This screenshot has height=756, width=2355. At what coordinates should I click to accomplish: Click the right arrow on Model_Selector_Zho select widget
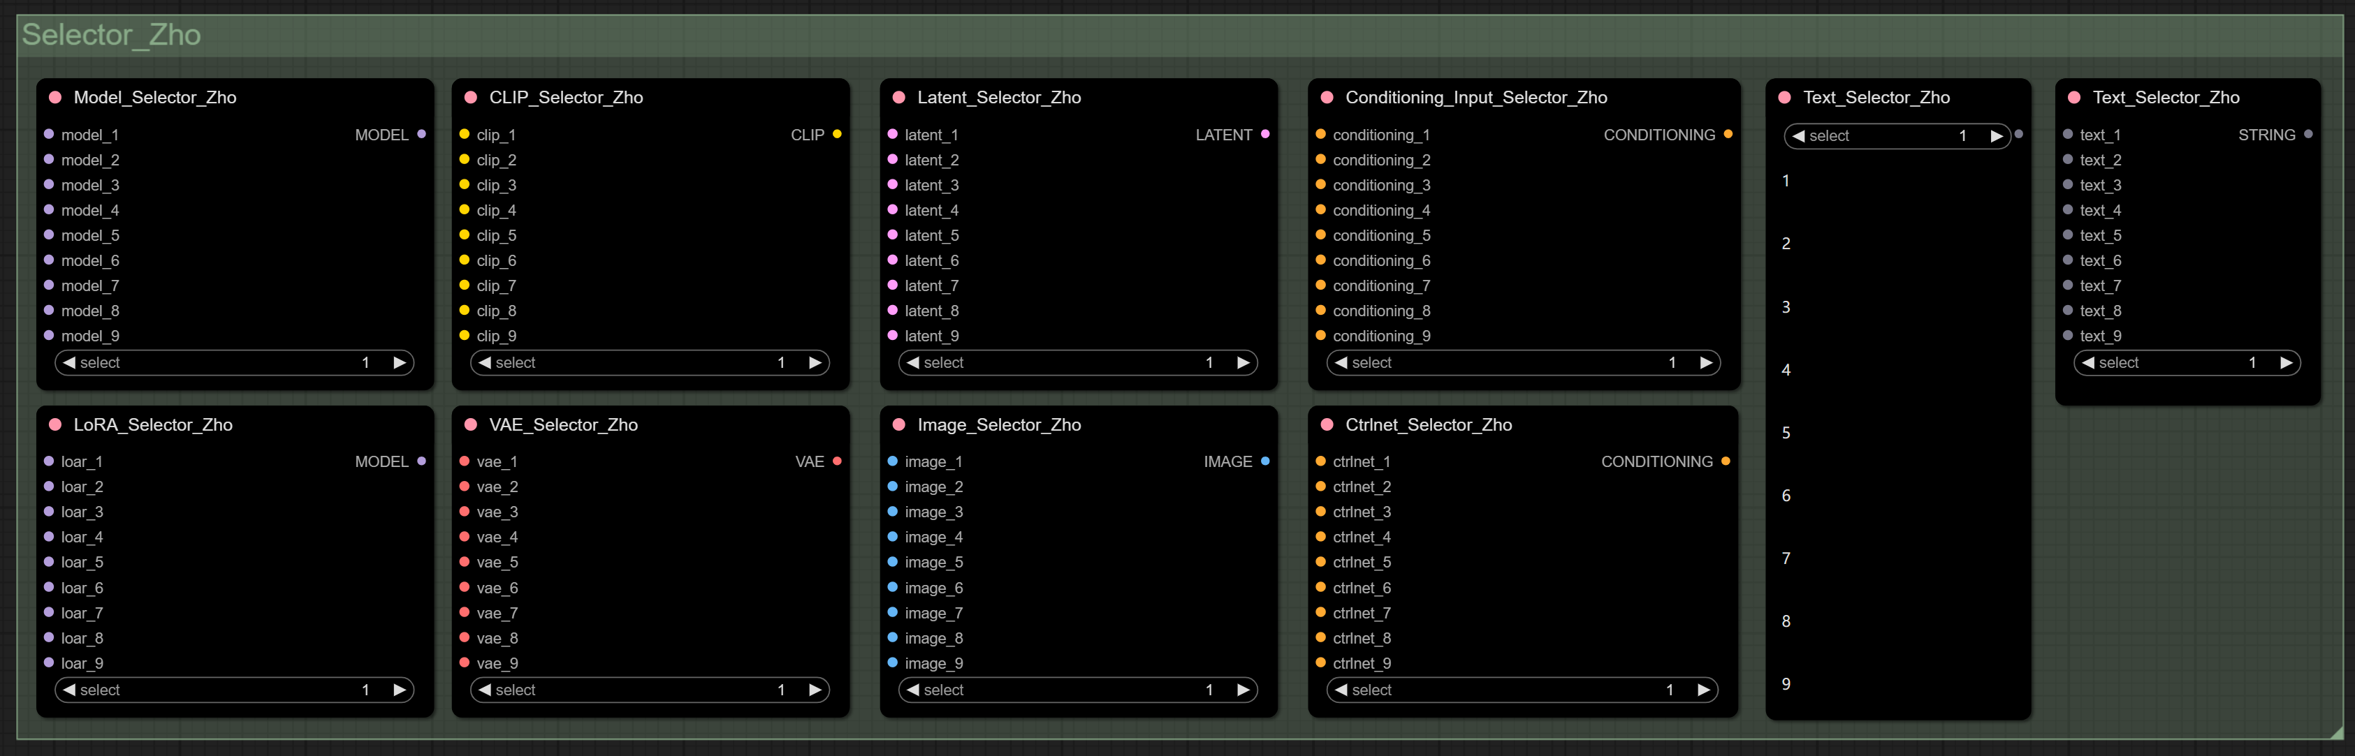coord(400,362)
